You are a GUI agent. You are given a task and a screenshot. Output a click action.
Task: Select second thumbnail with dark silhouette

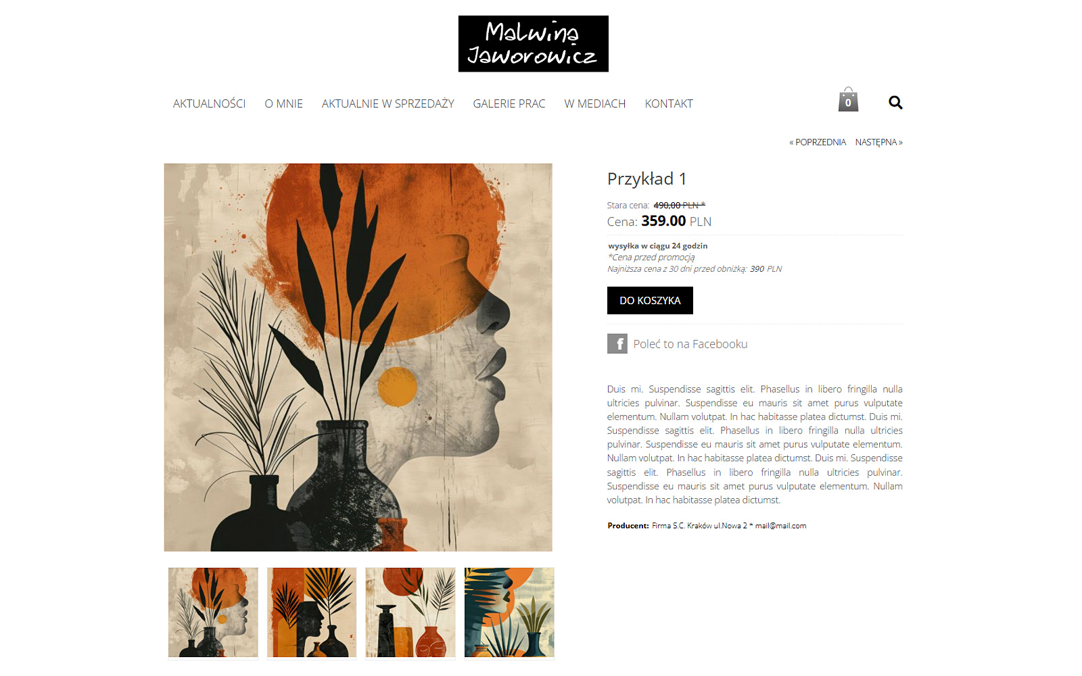pyautogui.click(x=312, y=612)
